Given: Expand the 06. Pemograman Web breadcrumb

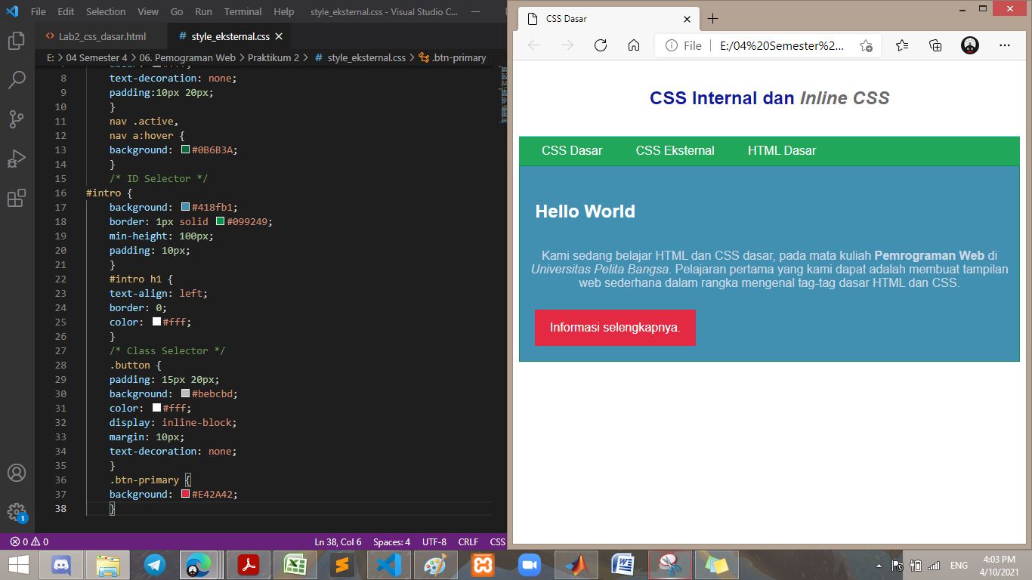Looking at the screenshot, I should pyautogui.click(x=187, y=57).
